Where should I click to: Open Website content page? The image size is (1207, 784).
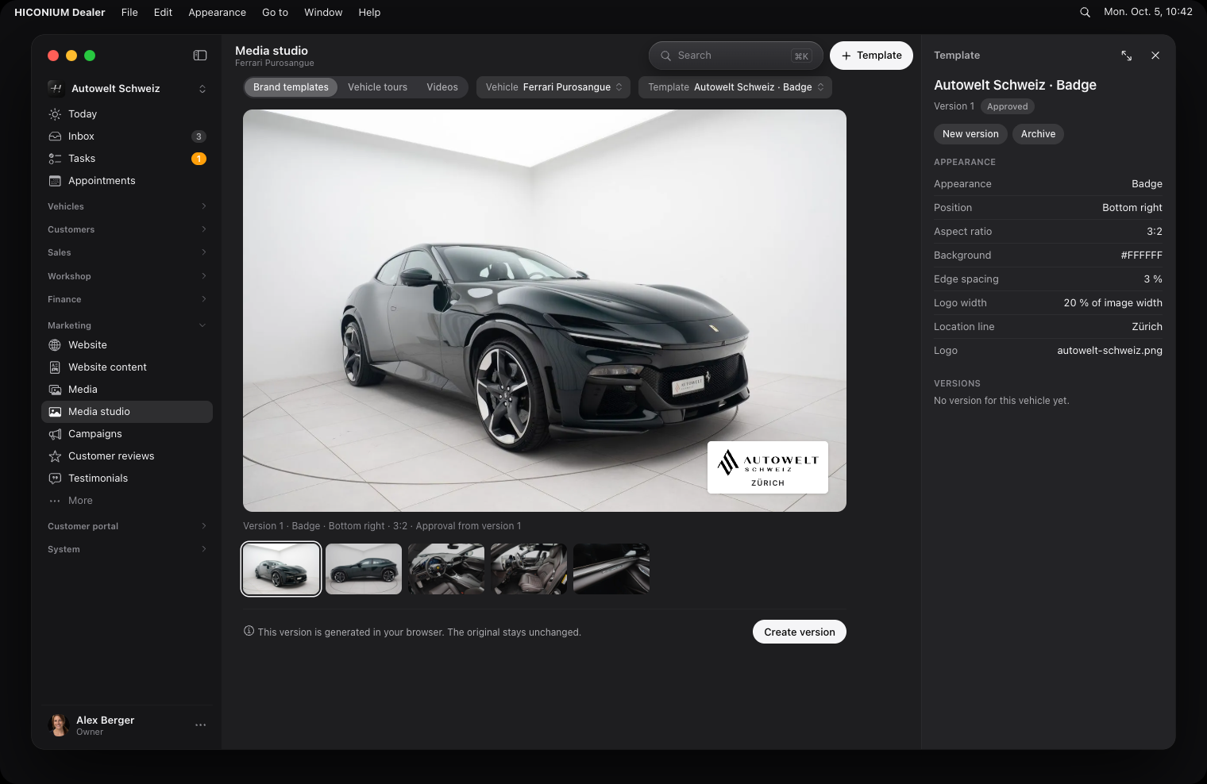127,367
